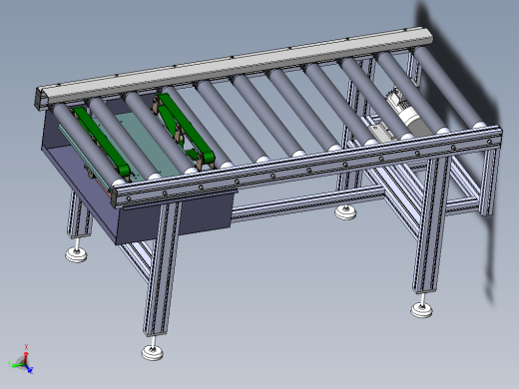Select the long gray top guide rail
519x389 pixels.
tap(234, 66)
